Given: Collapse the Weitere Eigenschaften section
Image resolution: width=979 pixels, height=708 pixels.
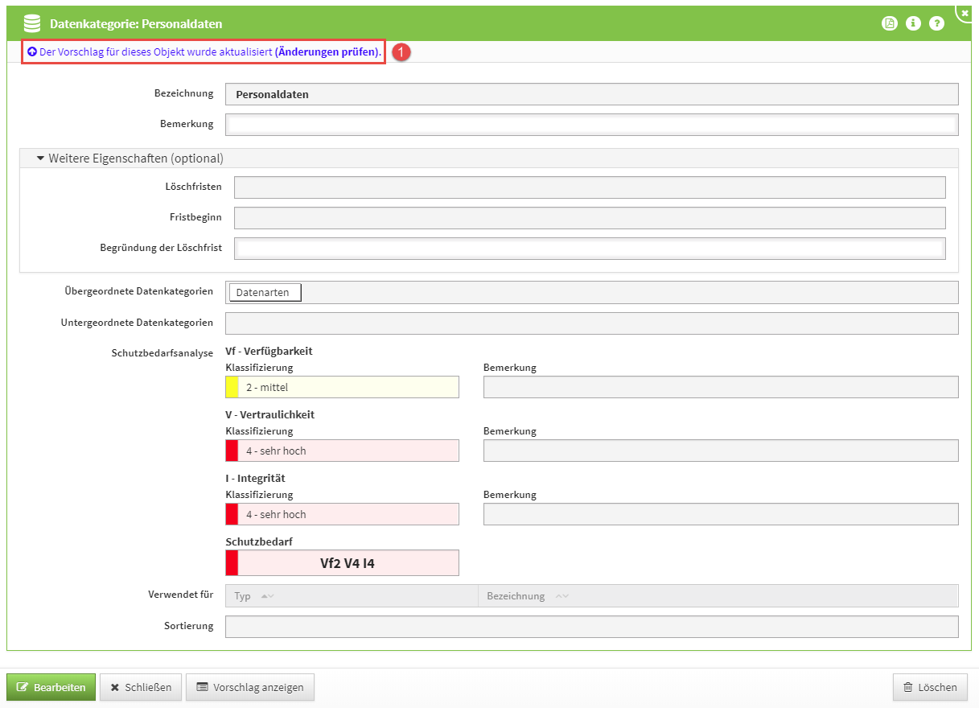Looking at the screenshot, I should (40, 158).
